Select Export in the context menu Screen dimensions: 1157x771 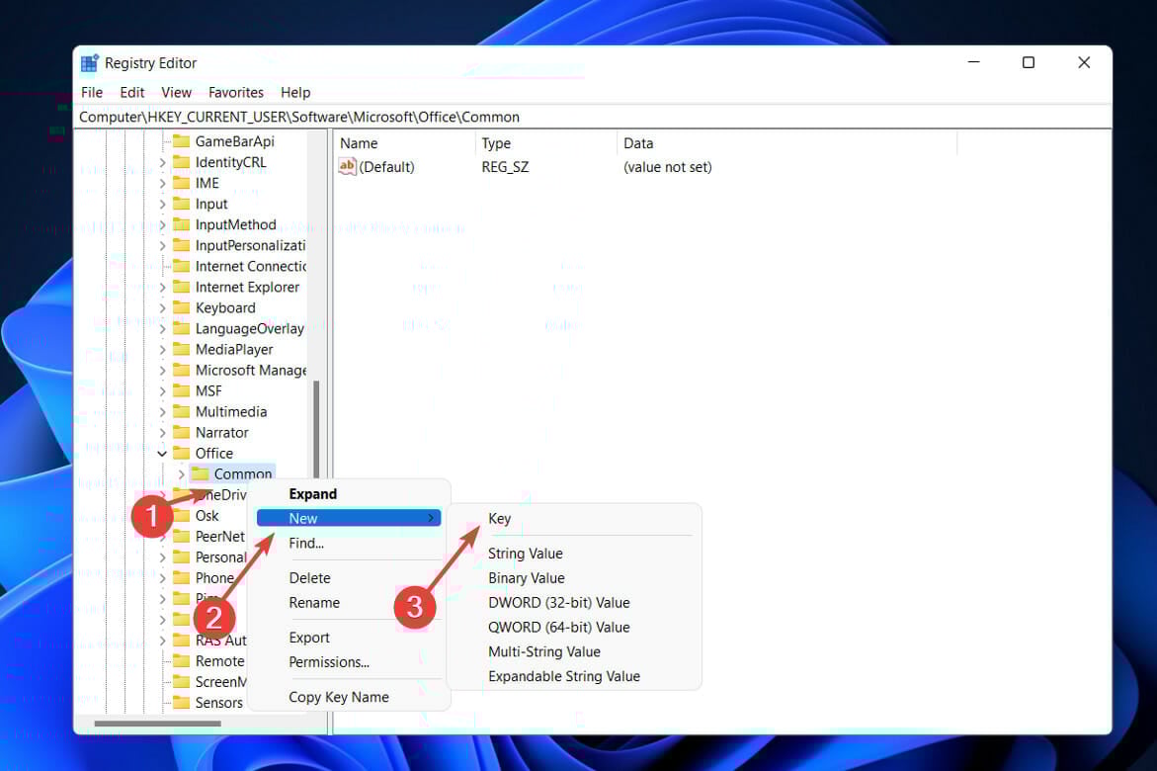click(348, 638)
